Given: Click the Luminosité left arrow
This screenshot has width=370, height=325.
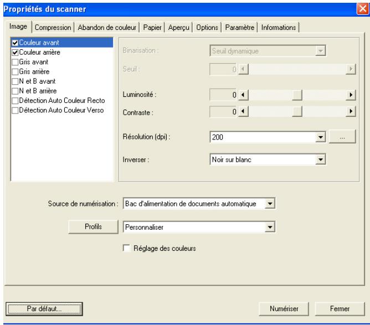Looking at the screenshot, I should tap(243, 95).
